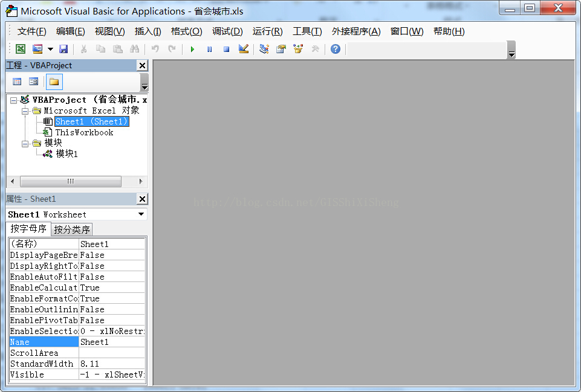Click the Undo arrow icon
The image size is (581, 392).
155,49
